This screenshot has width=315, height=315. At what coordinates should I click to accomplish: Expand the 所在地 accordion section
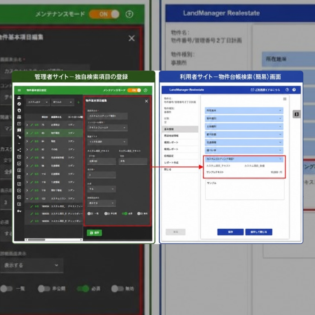(244, 110)
